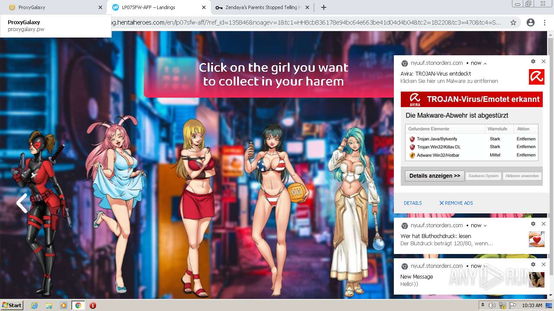The width and height of the screenshot is (554, 311).
Task: Select the Adware:Win32/Hotbar row name
Action: (x=438, y=155)
